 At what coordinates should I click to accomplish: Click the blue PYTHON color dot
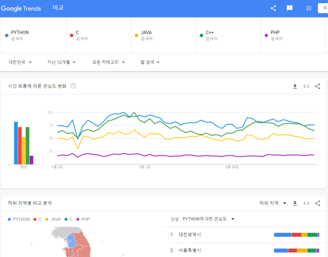coord(7,36)
